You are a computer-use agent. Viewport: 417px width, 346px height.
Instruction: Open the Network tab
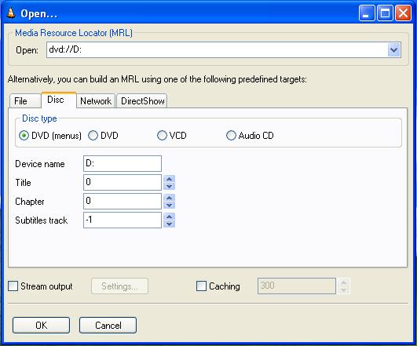pos(96,101)
